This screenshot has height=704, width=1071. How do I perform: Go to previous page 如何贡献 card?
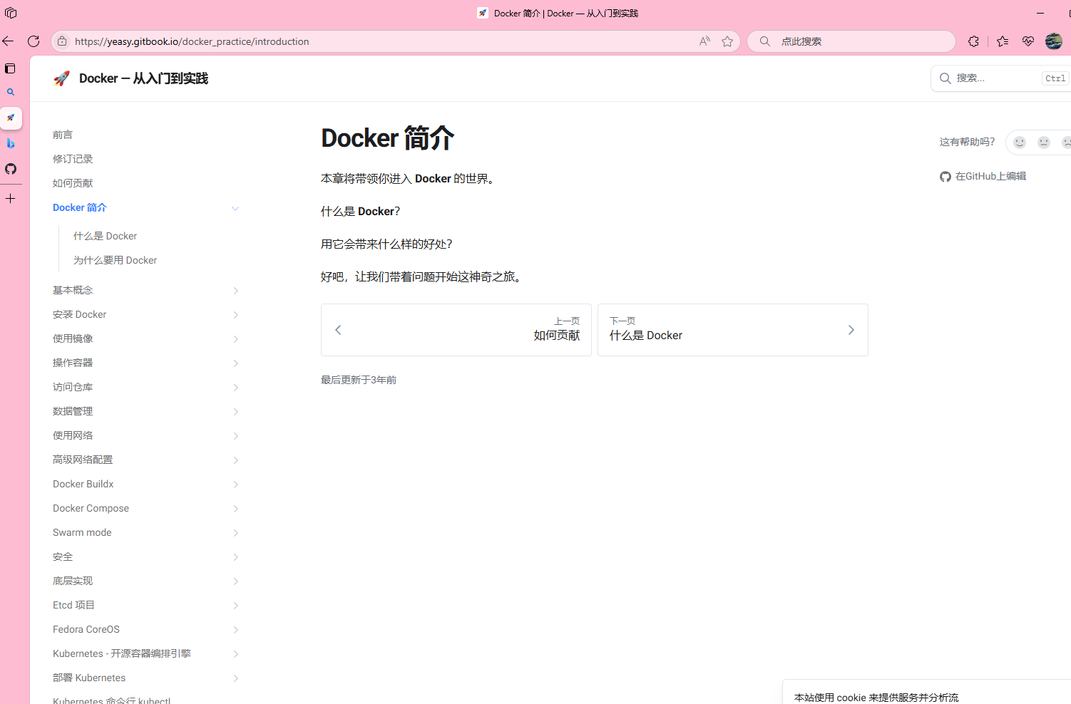(456, 330)
